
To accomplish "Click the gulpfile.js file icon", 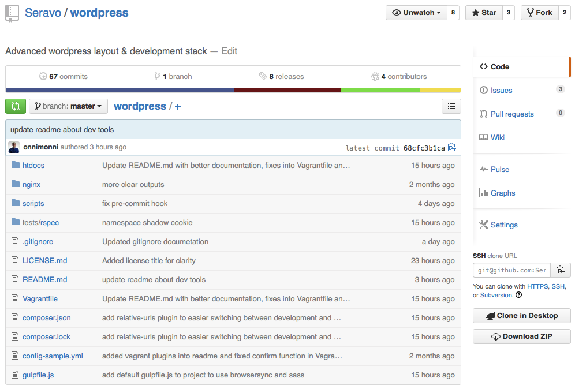I will [15, 375].
